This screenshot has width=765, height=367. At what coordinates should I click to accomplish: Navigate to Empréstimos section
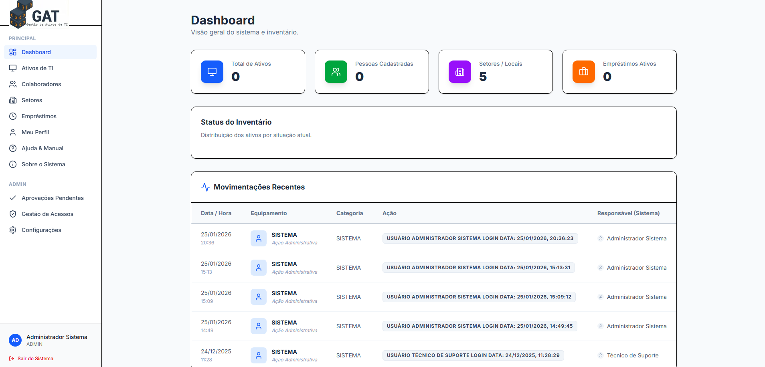point(39,116)
